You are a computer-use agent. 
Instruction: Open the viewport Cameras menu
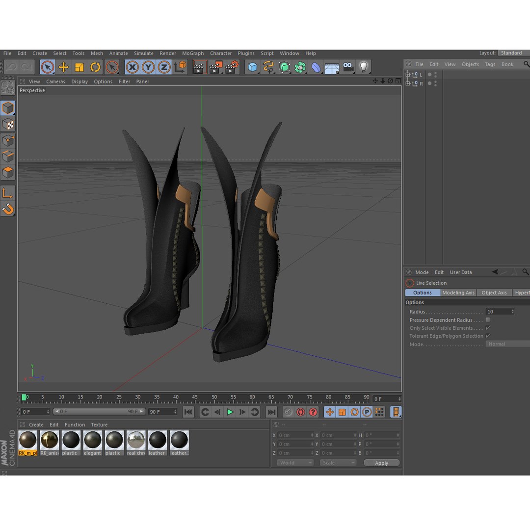click(55, 81)
